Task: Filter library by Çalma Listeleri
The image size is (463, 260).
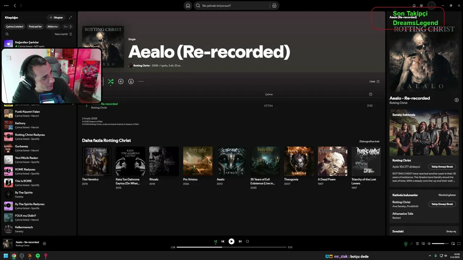Action: (15, 26)
